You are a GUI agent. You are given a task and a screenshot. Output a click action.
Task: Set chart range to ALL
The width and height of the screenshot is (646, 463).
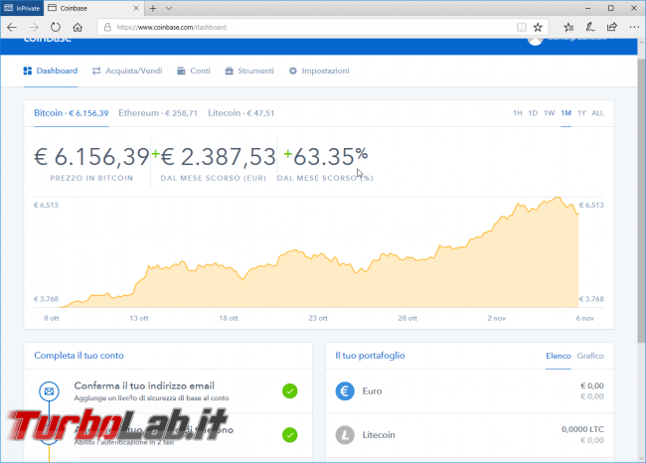tap(597, 113)
